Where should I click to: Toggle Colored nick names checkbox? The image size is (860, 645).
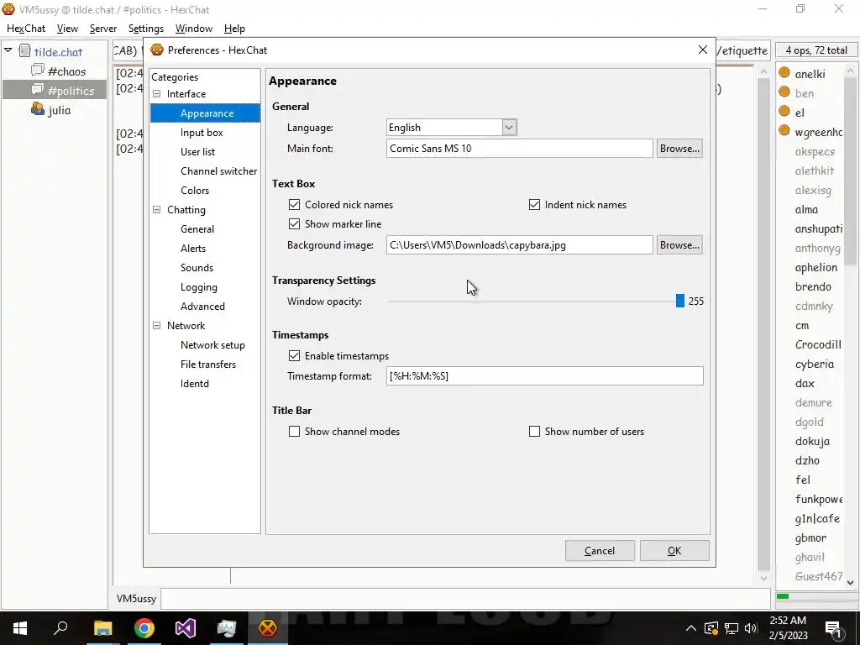click(x=295, y=205)
